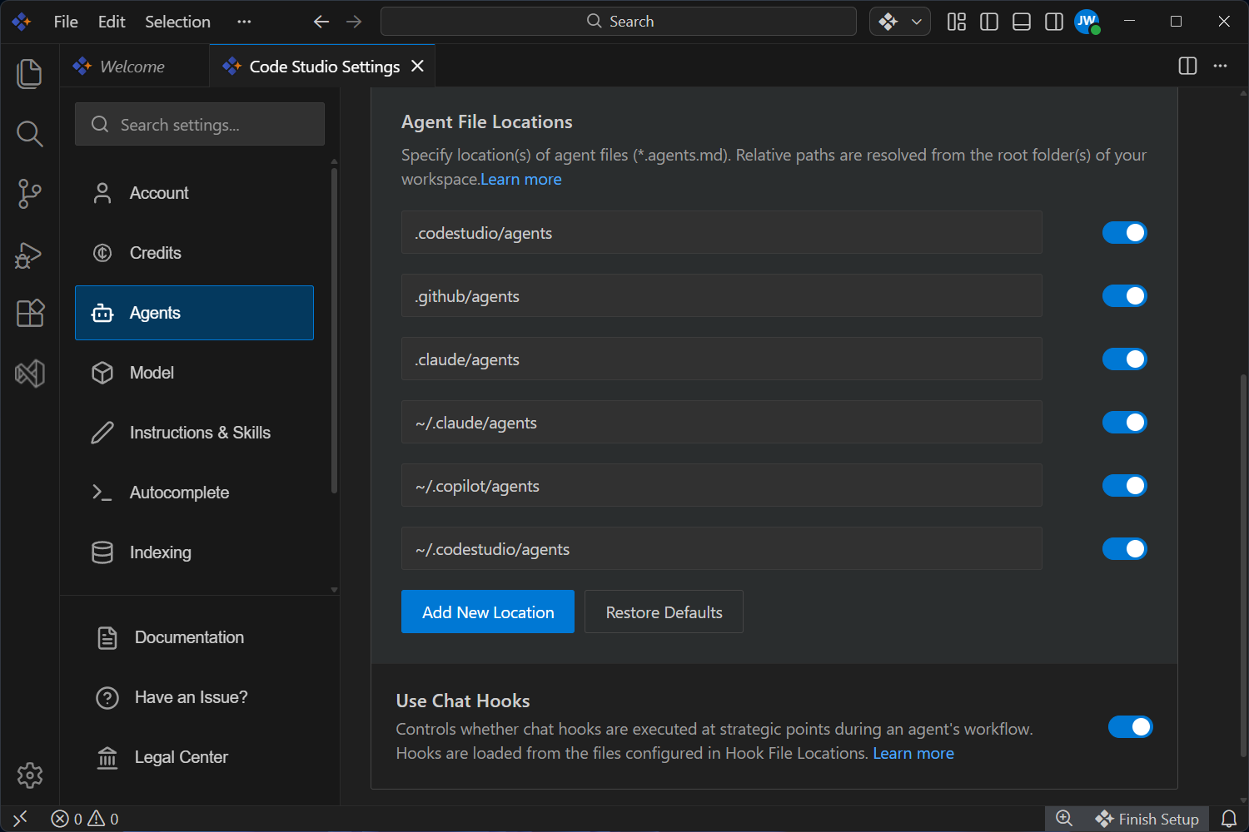Open Legal Center link
Viewport: 1249px width, 832px height.
[181, 757]
